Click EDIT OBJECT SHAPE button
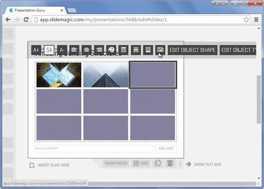The height and width of the screenshot is (189, 264). coord(192,50)
